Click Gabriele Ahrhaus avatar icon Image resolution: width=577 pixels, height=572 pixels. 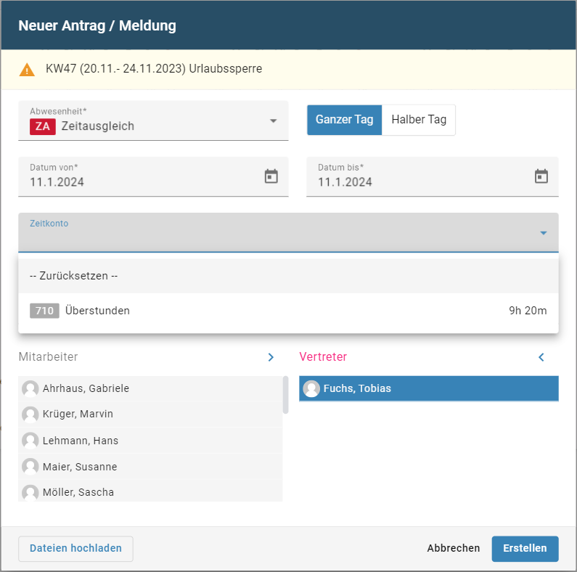pos(30,388)
